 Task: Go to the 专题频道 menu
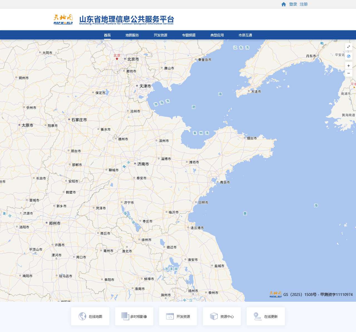tap(189, 35)
